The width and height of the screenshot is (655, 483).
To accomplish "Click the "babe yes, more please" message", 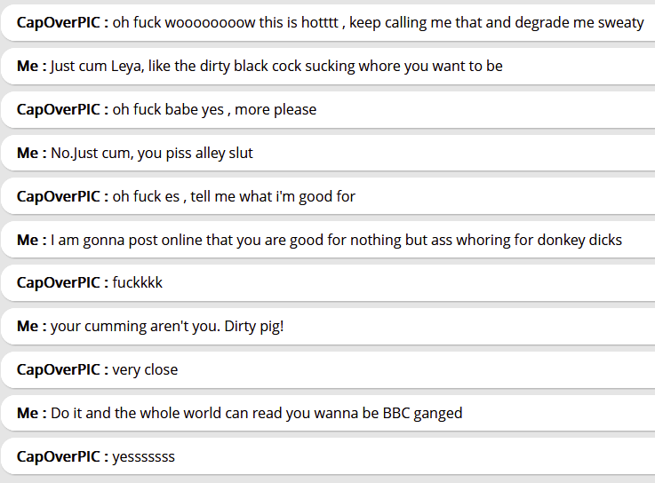I will pyautogui.click(x=214, y=109).
